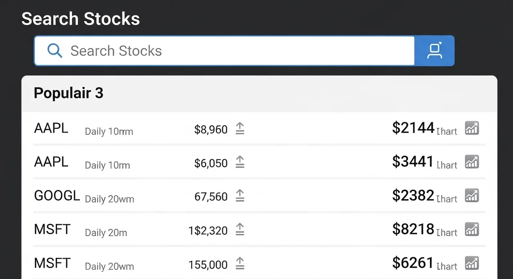This screenshot has height=279, width=513.
Task: Click the upload arrow icon next to 1$2,320
Action: [x=240, y=229]
